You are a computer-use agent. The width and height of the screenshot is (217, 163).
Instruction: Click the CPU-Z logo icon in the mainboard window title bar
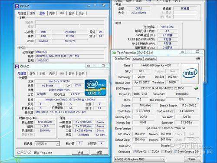(17, 6)
